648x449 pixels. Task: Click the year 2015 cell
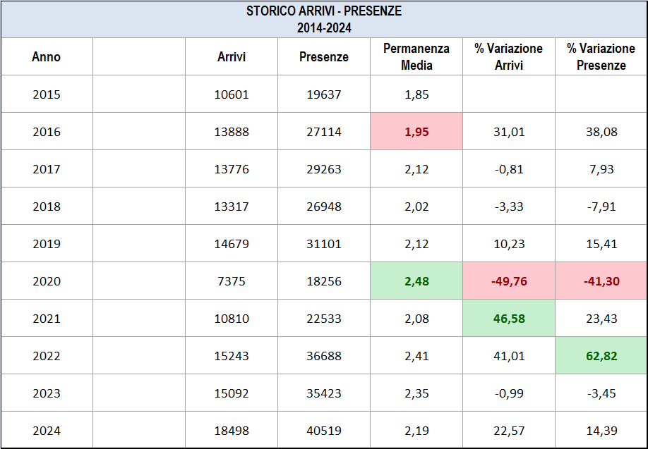pyautogui.click(x=47, y=94)
